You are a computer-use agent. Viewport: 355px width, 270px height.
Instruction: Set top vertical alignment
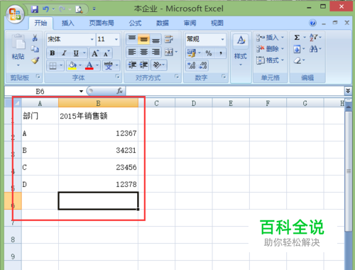click(132, 39)
